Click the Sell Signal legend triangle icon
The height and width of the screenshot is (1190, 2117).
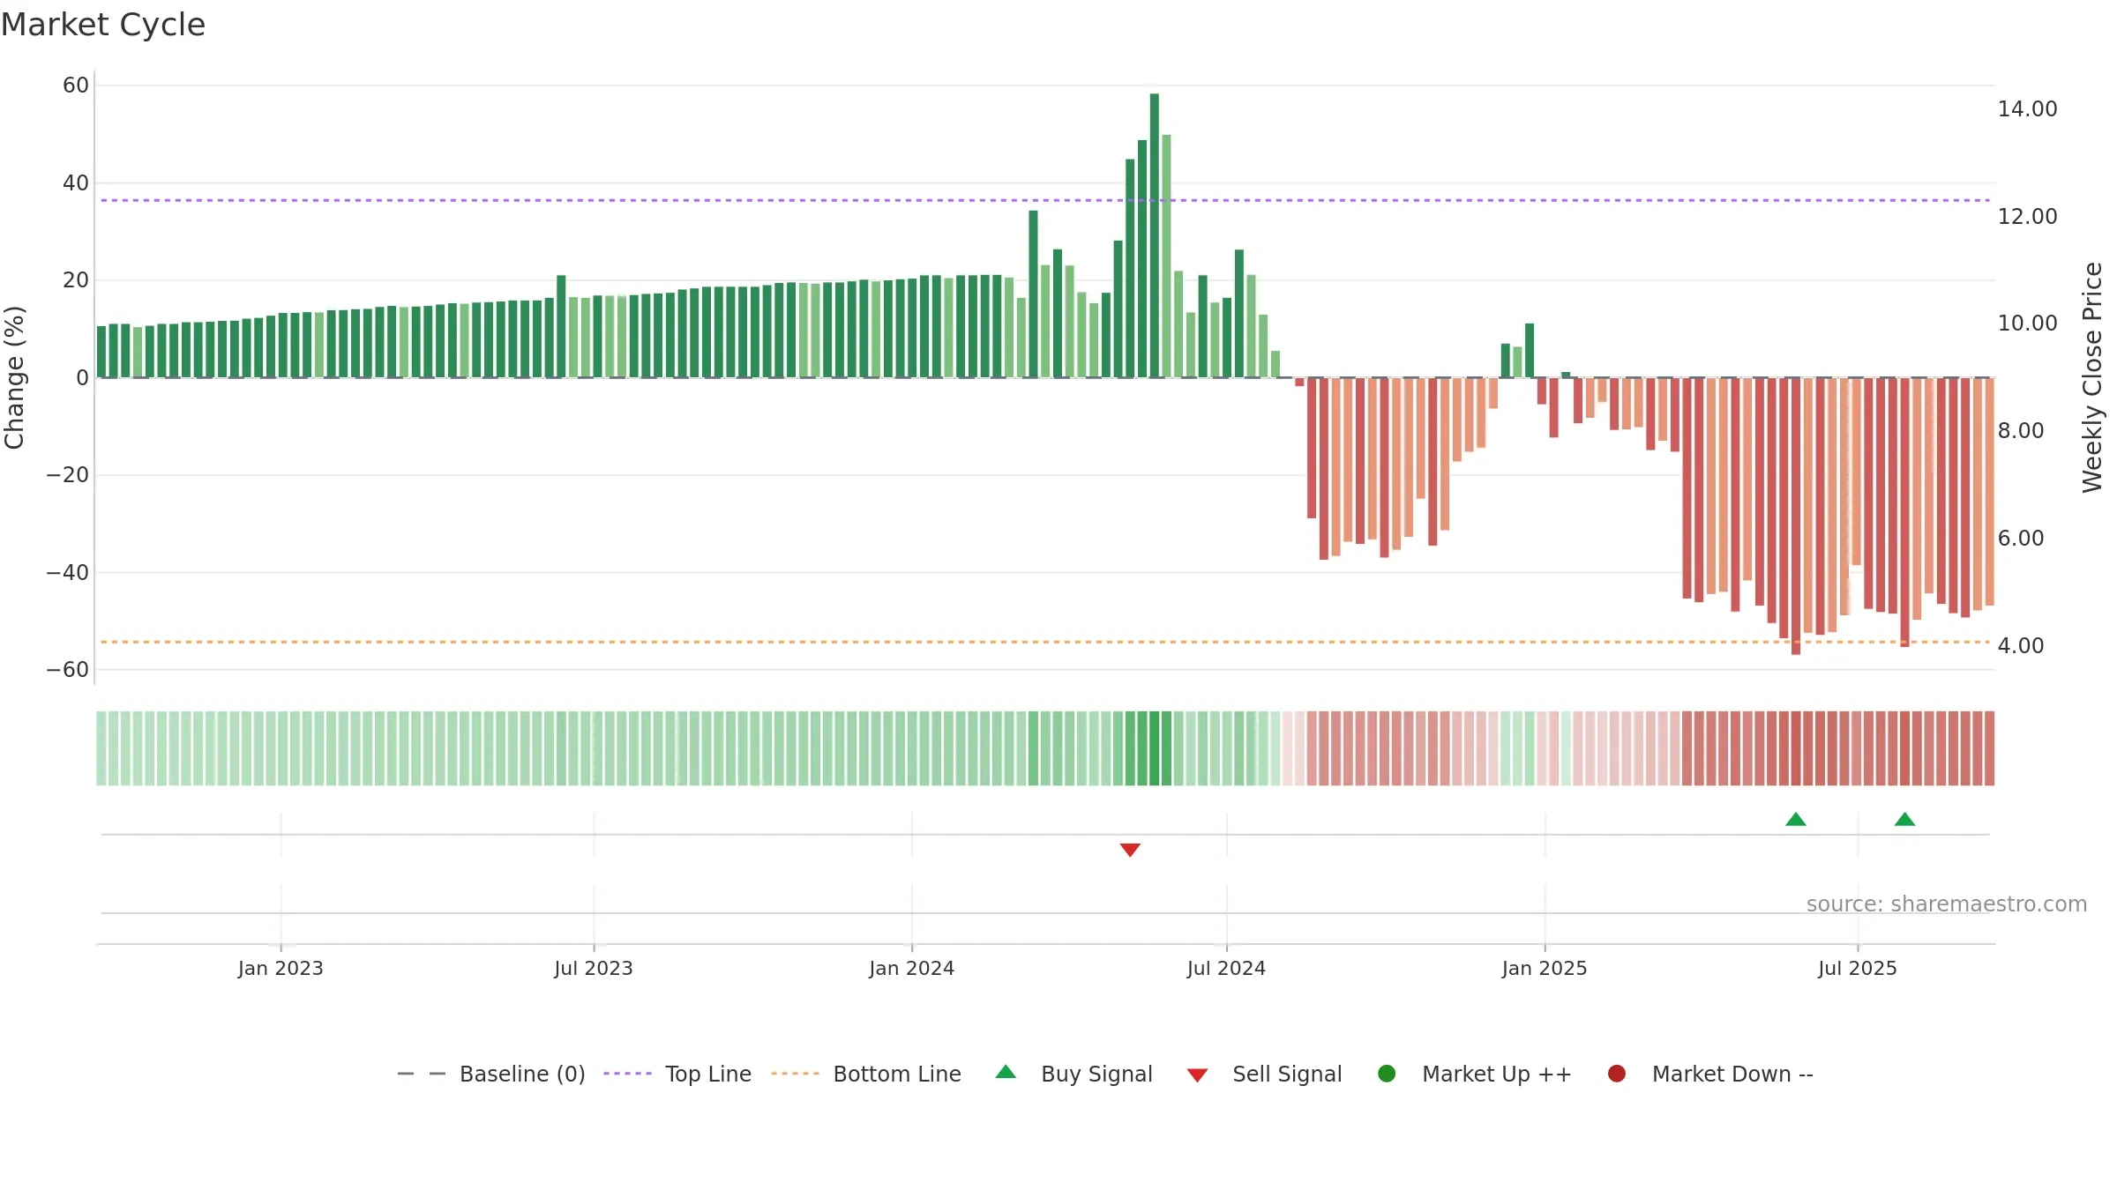(1197, 1075)
